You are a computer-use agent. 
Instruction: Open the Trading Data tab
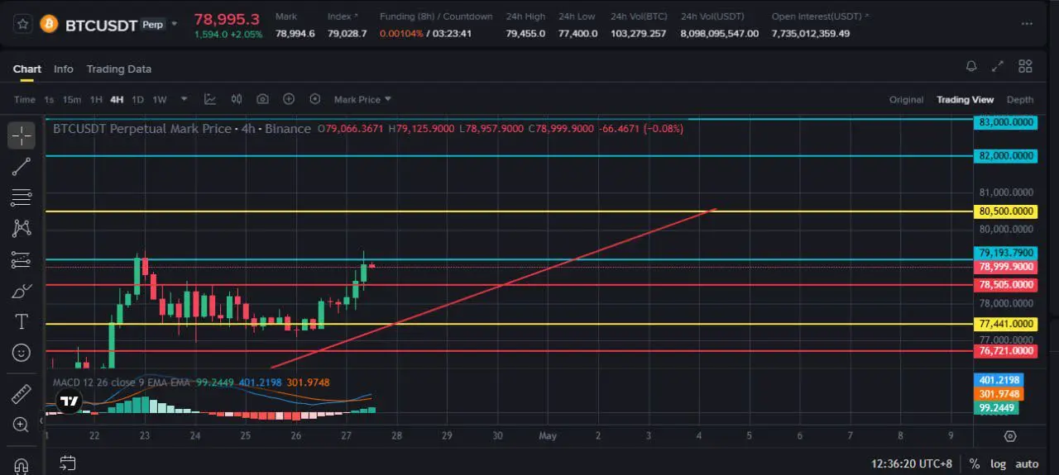coord(118,69)
